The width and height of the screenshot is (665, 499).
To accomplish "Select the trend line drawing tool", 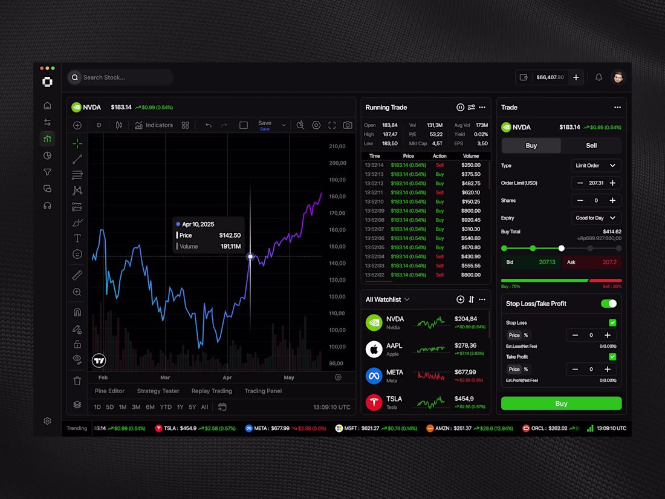I will (x=77, y=159).
